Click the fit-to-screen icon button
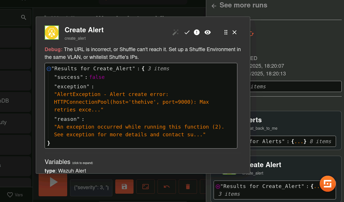The width and height of the screenshot is (344, 202). coord(146,187)
